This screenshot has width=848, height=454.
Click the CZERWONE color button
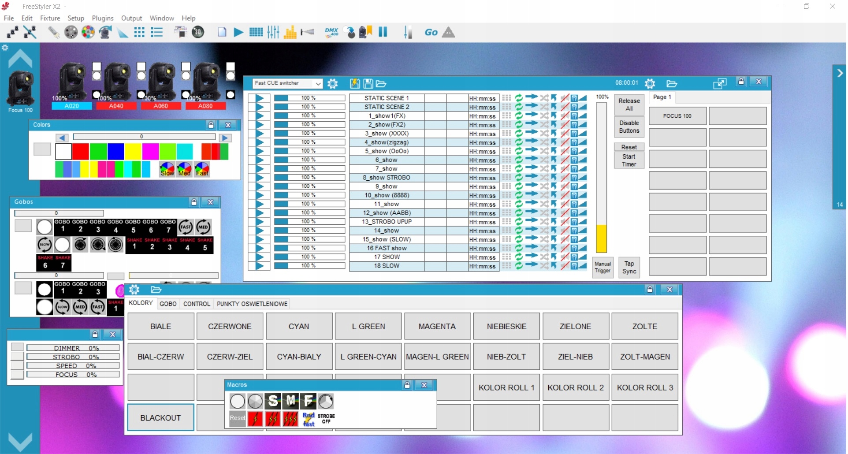tap(230, 326)
